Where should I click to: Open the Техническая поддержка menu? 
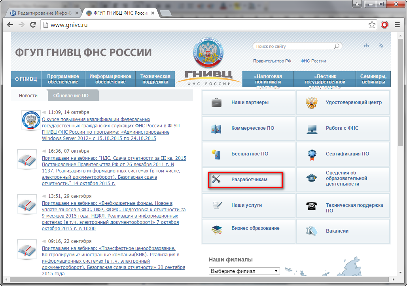[155, 79]
